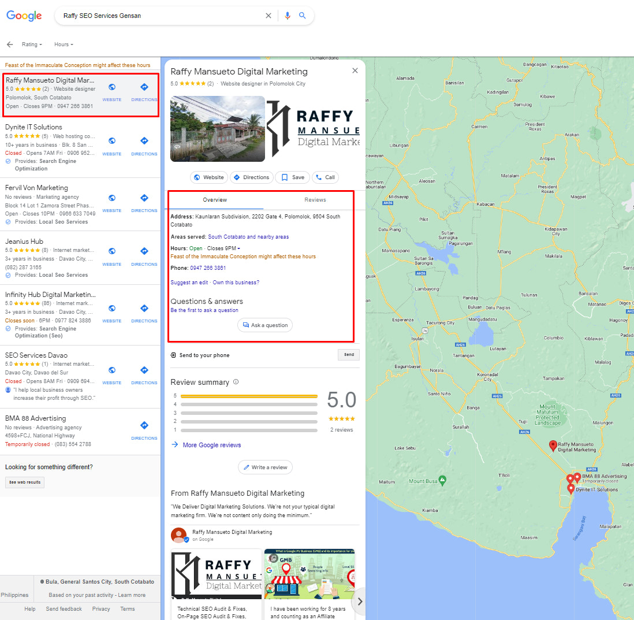Open Infinity Hub Digital Marketing website icon

point(112,309)
